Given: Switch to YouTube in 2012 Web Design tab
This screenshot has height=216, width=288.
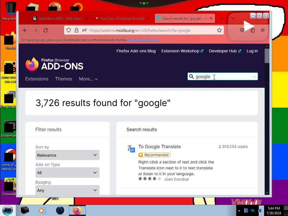Looking at the screenshot, I should pyautogui.click(x=61, y=18).
